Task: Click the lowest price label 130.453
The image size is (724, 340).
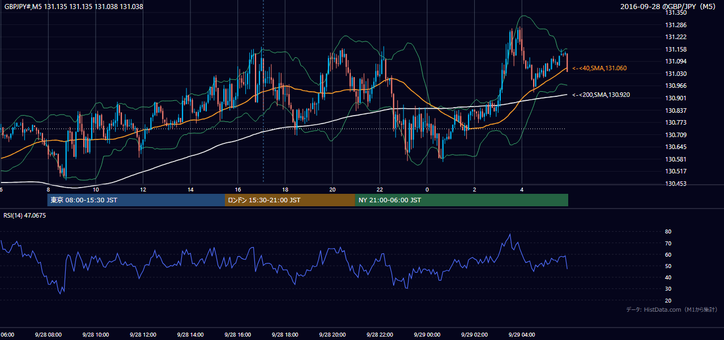Action: pyautogui.click(x=676, y=184)
